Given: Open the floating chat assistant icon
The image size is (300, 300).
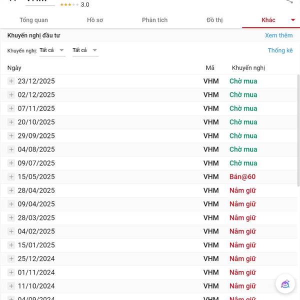Looking at the screenshot, I should (285, 284).
